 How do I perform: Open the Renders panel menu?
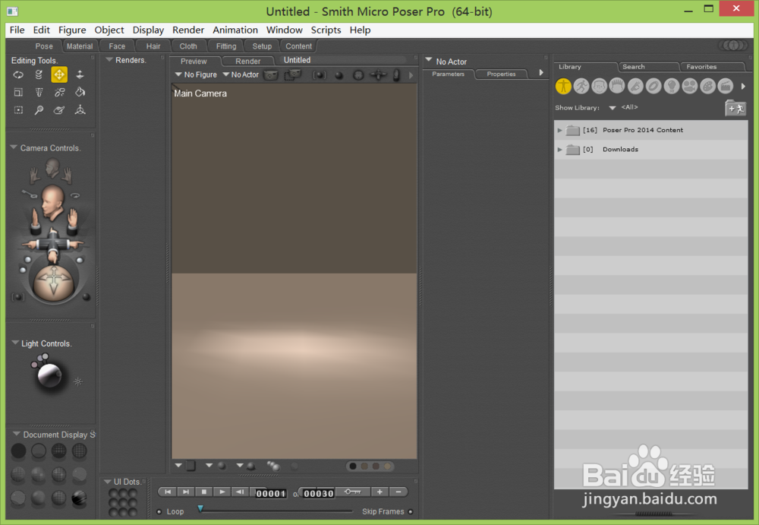(x=109, y=59)
